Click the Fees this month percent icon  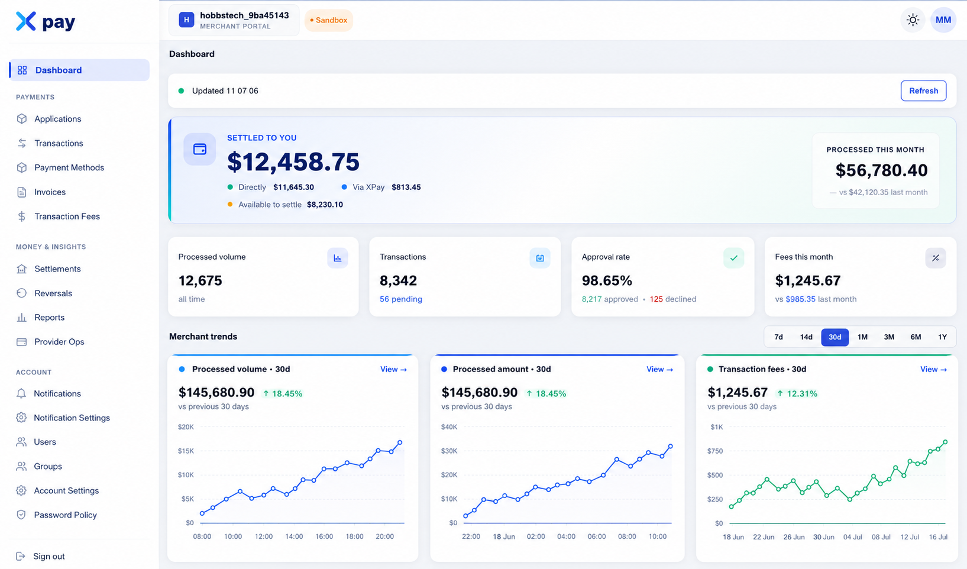936,258
